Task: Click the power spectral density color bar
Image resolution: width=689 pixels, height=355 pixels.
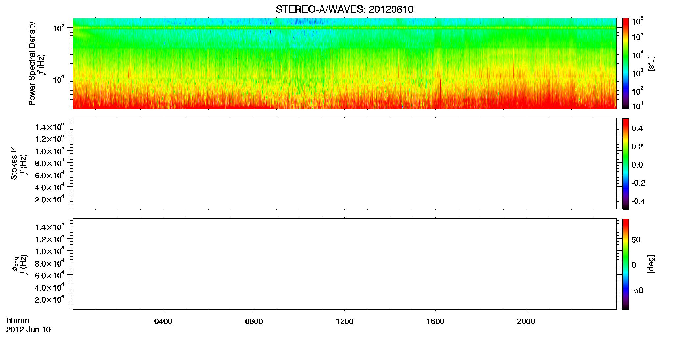Action: (626, 63)
